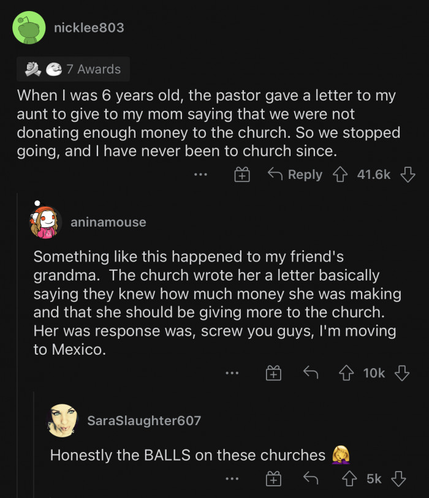Downvote aninamouse's comment
Screen dimensions: 429x498
[x=401, y=372]
